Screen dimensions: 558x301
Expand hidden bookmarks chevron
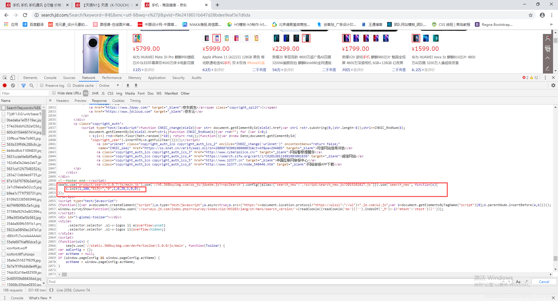[x=551, y=24]
